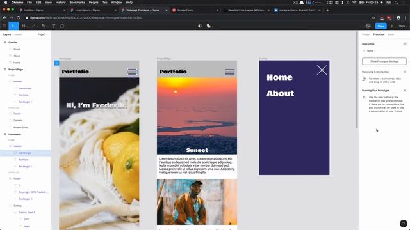Click the Boolean operations icon
The width and height of the screenshot is (410, 230).
208,26
